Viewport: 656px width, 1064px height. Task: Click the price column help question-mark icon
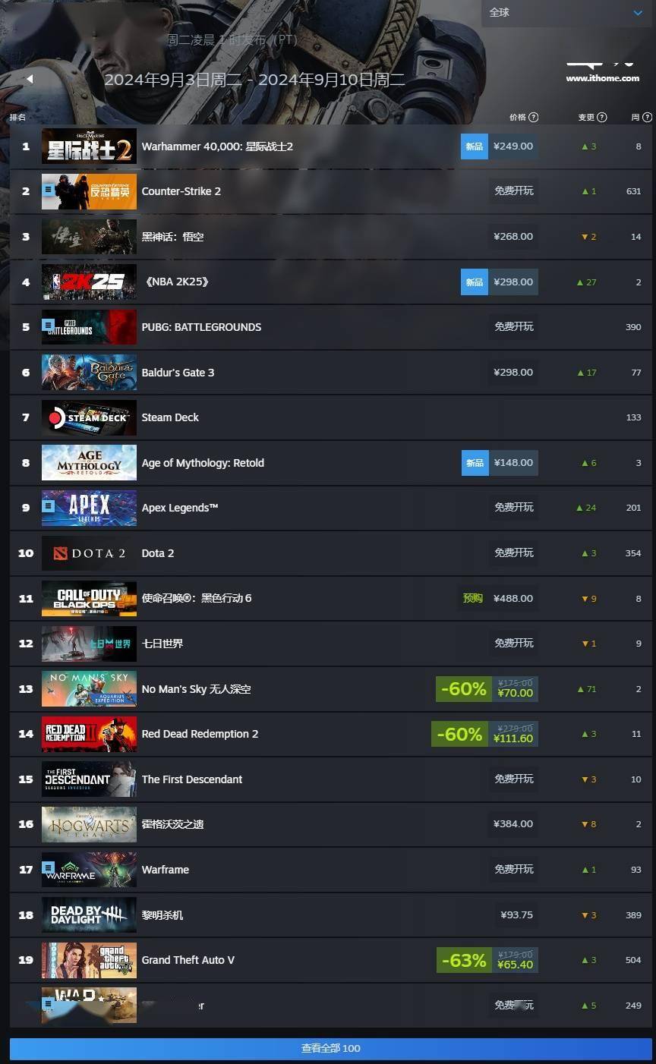pyautogui.click(x=534, y=118)
